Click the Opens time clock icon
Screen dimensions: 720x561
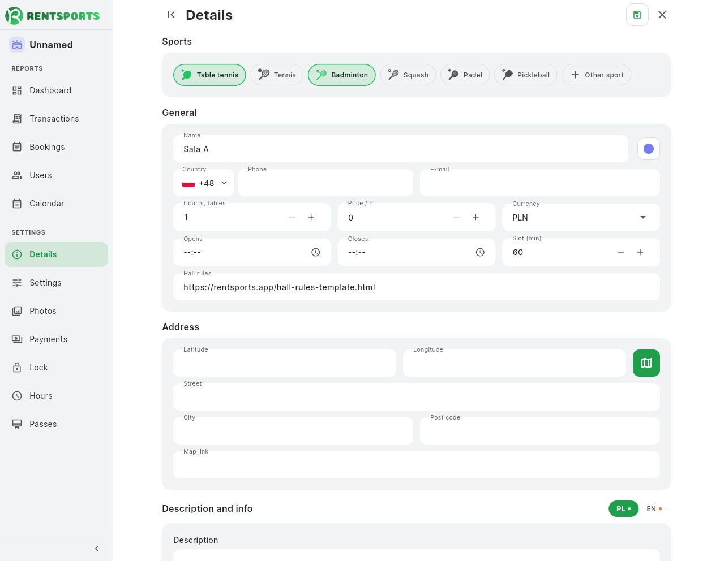point(316,252)
